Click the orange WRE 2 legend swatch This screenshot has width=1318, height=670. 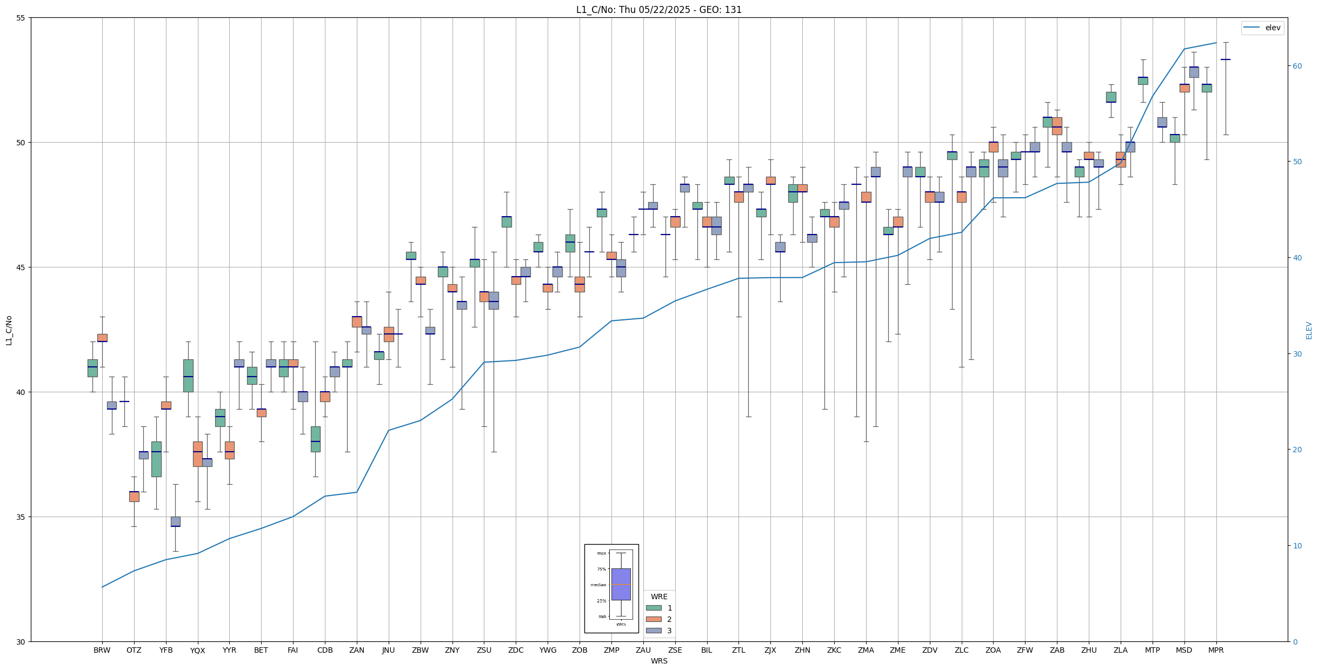click(654, 619)
